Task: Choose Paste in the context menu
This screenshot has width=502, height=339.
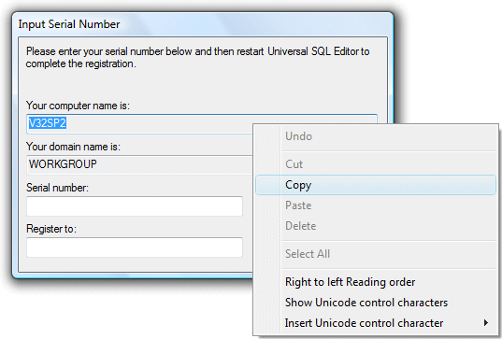Action: coord(376,205)
